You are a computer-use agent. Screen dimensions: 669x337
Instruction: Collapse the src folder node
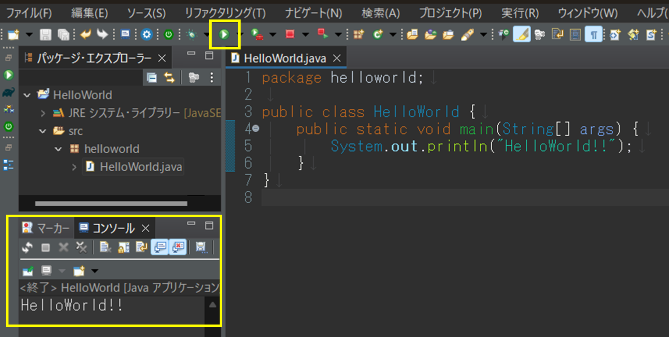(x=43, y=131)
